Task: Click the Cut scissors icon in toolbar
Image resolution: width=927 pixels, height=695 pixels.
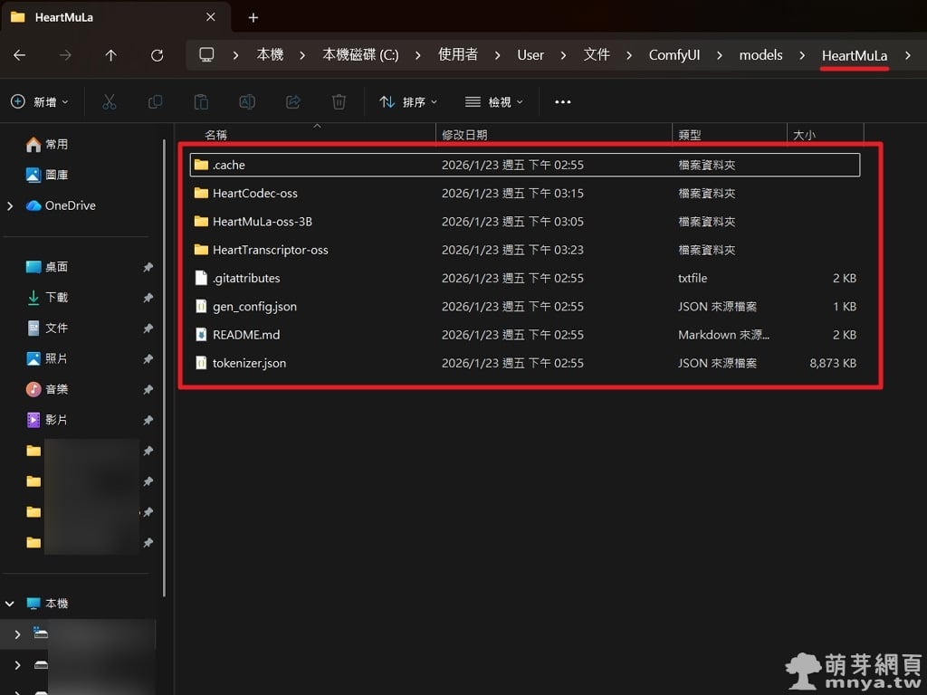Action: (x=110, y=102)
